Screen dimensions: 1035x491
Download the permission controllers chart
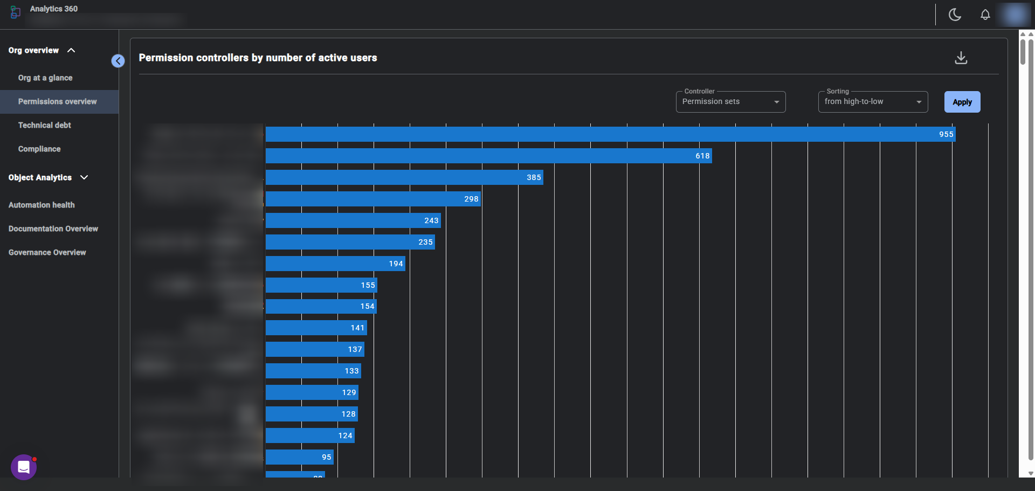[961, 58]
